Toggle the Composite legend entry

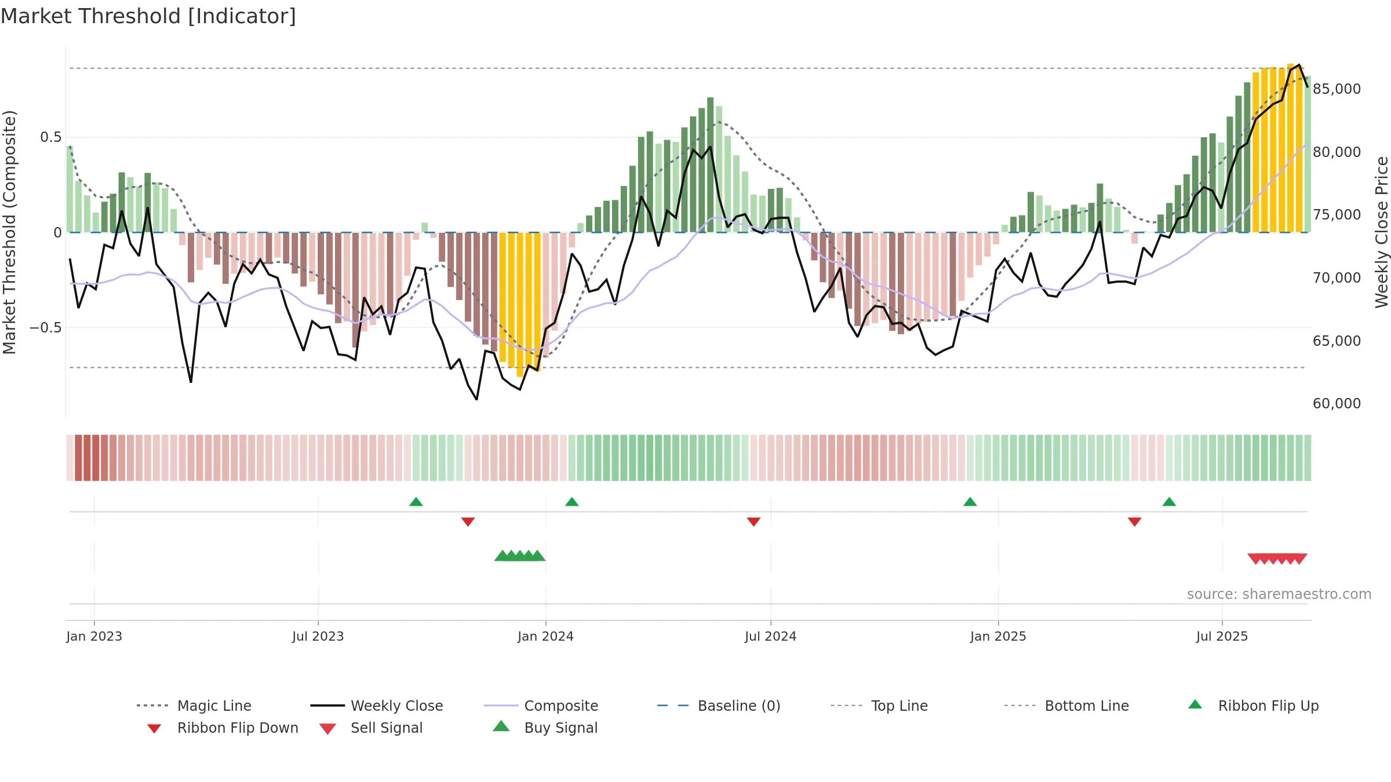[541, 706]
